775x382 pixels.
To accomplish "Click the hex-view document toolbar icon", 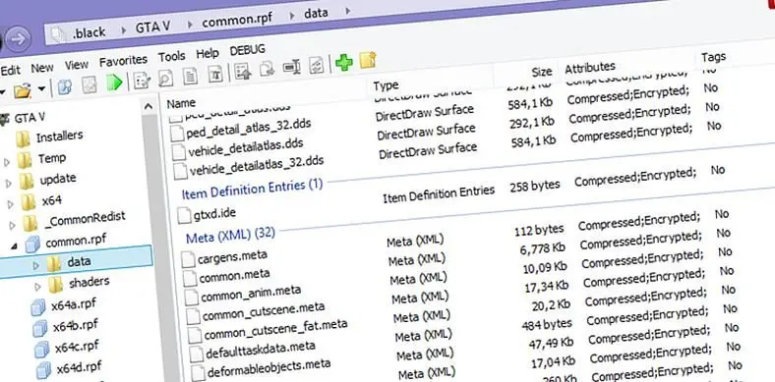I will 215,74.
